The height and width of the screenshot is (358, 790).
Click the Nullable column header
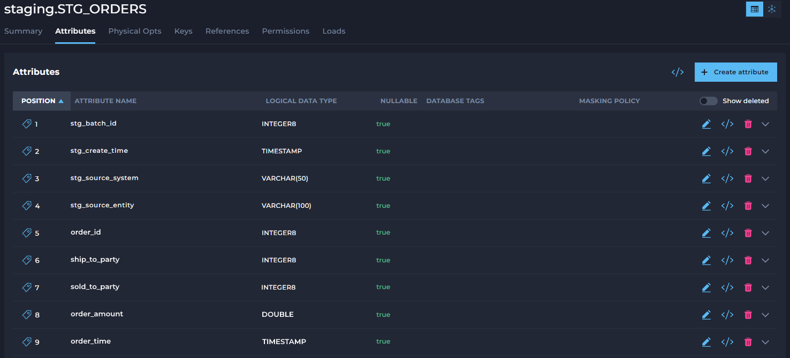tap(399, 101)
